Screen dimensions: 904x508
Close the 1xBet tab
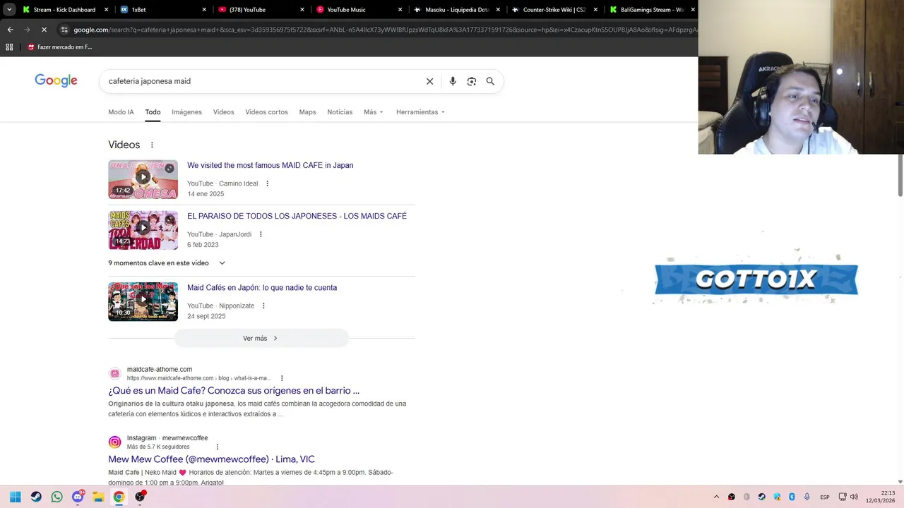[x=204, y=10]
